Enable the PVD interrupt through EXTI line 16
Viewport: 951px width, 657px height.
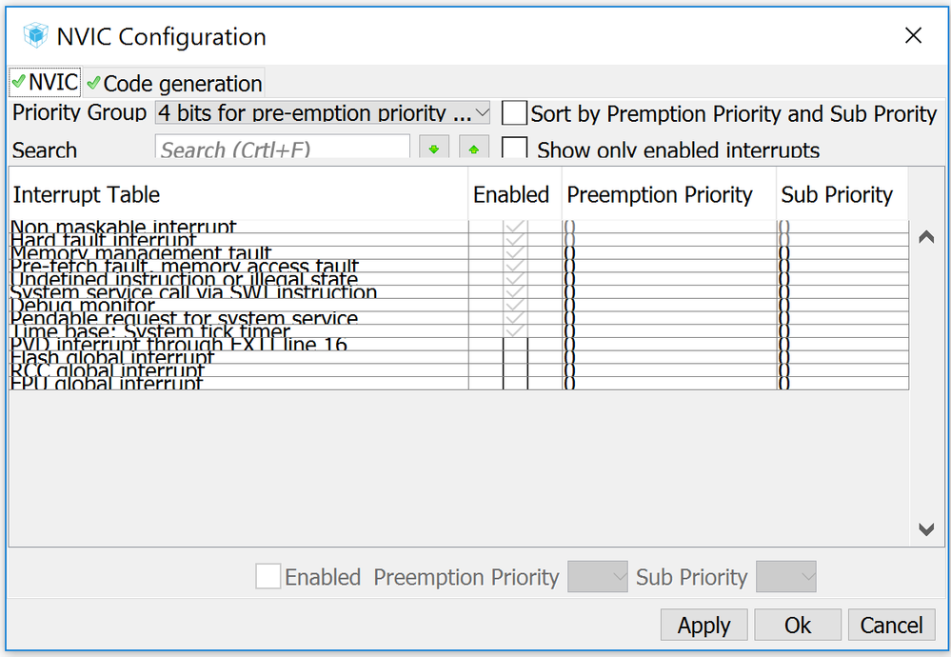(515, 345)
